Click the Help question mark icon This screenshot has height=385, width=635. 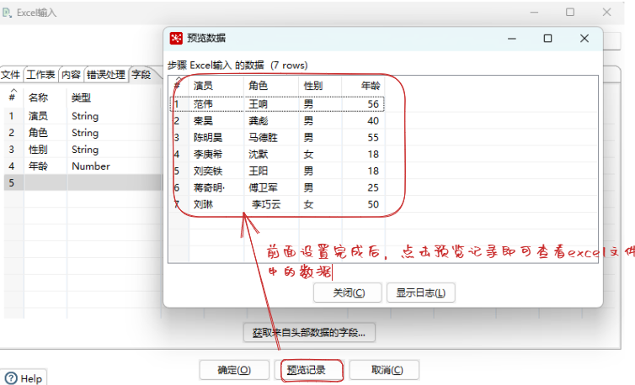pos(11,378)
